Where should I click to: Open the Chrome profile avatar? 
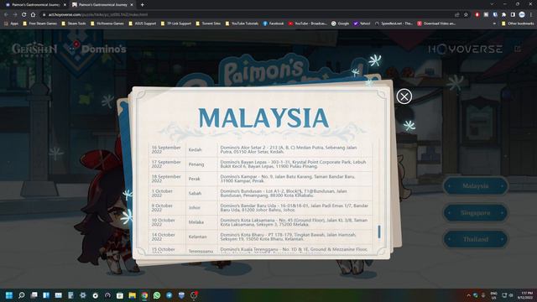(522, 15)
